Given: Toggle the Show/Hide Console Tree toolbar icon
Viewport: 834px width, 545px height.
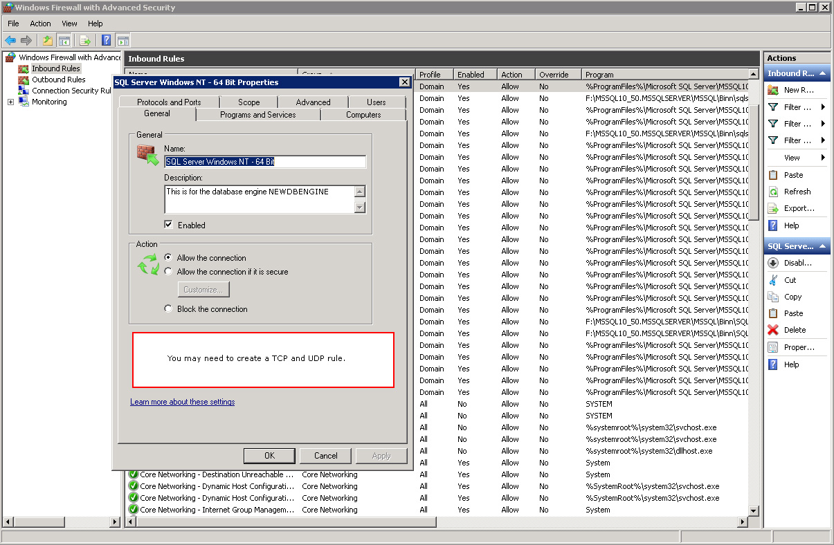Looking at the screenshot, I should (x=64, y=40).
